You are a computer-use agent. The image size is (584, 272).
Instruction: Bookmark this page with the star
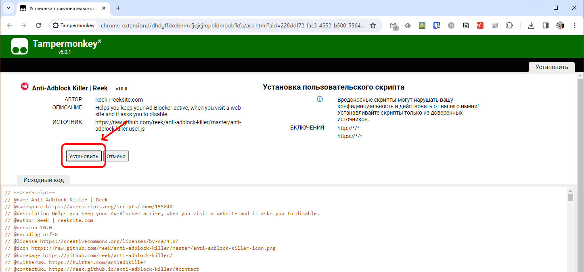click(x=373, y=25)
